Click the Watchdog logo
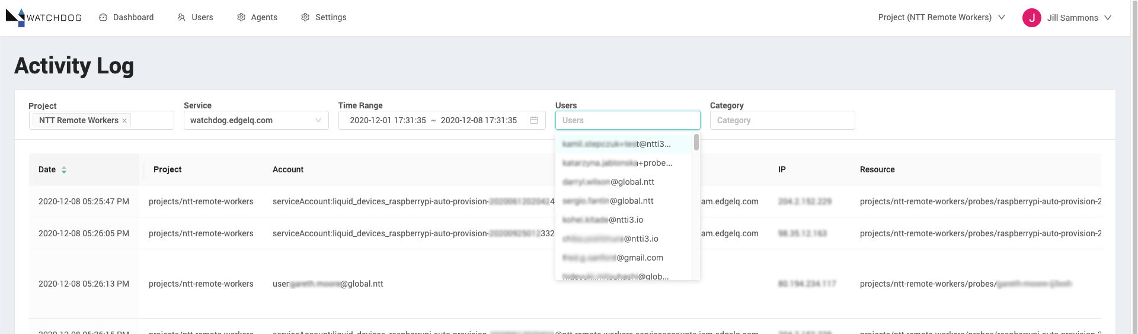 pyautogui.click(x=44, y=18)
